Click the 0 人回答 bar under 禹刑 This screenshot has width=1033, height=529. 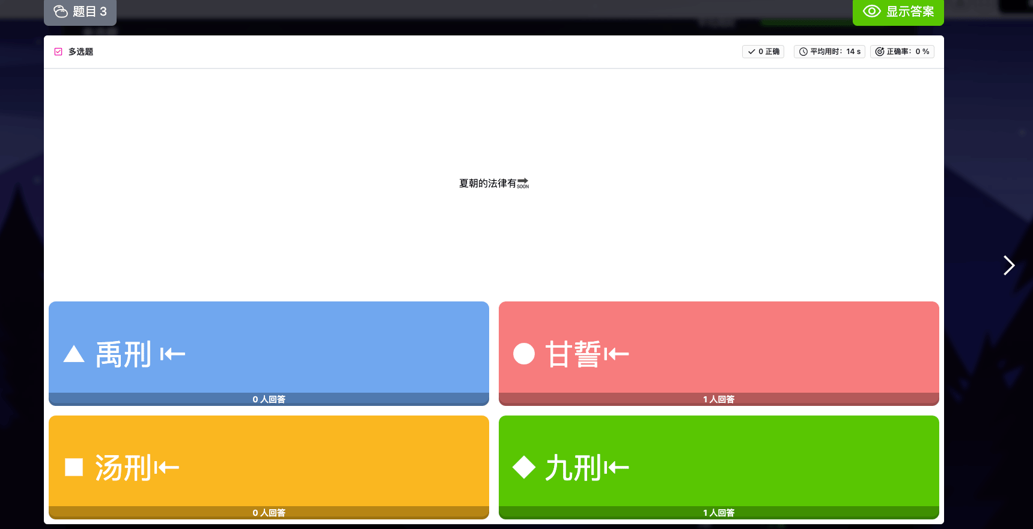click(x=269, y=399)
